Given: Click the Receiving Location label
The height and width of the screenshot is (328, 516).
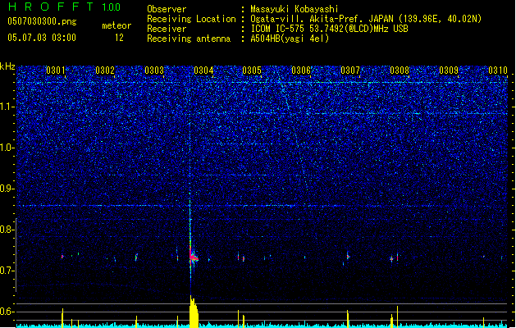Looking at the screenshot, I should tap(191, 19).
